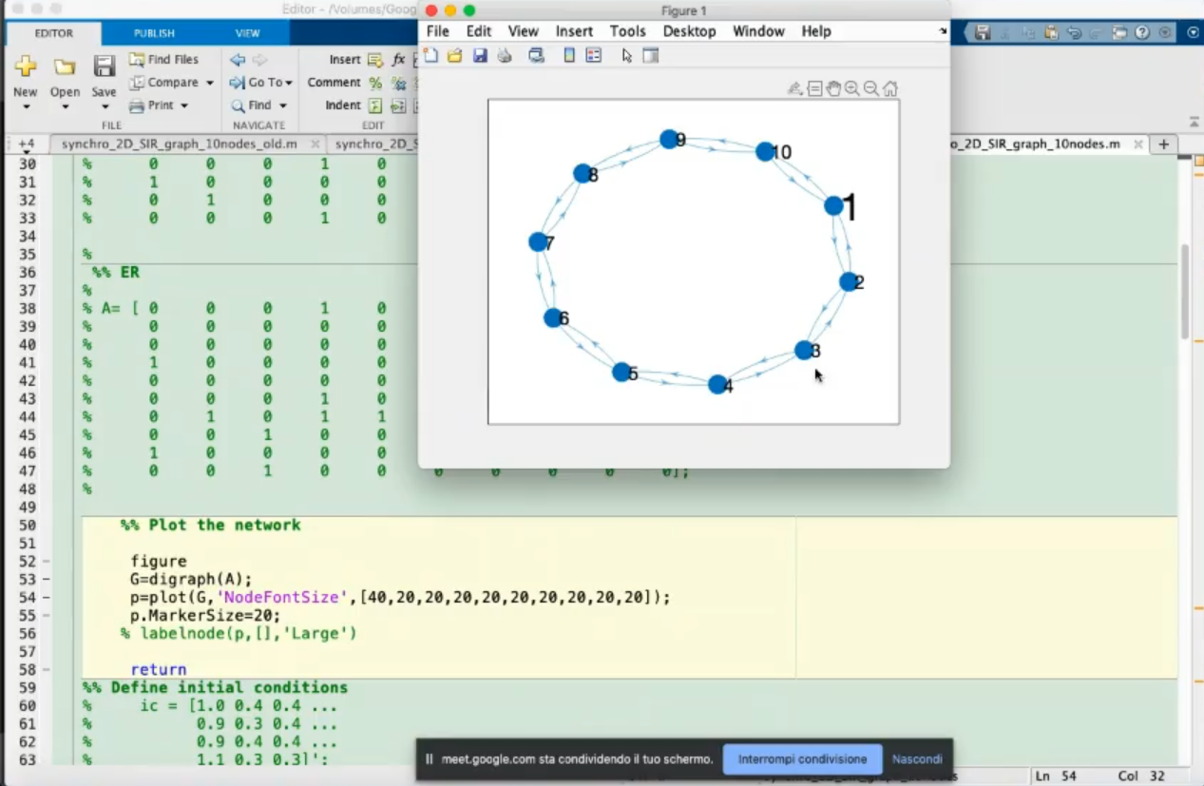The image size is (1204, 786).
Task: Click the Interrompi condivisione button
Action: (x=802, y=759)
